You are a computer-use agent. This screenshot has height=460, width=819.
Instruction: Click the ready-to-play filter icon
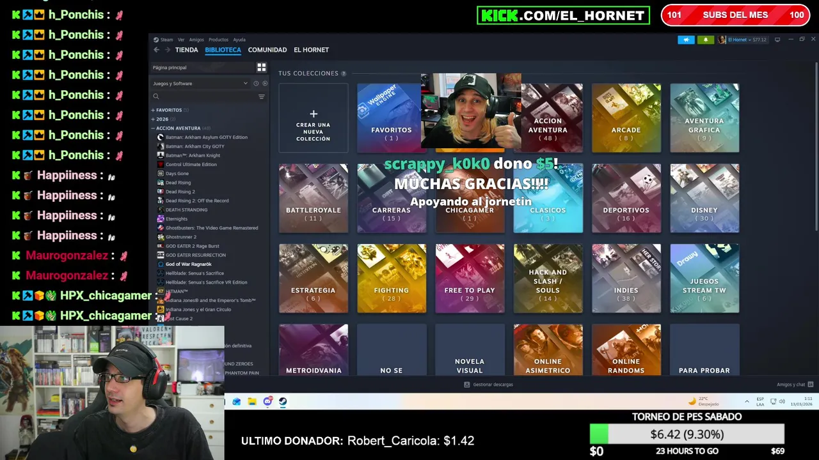265,84
